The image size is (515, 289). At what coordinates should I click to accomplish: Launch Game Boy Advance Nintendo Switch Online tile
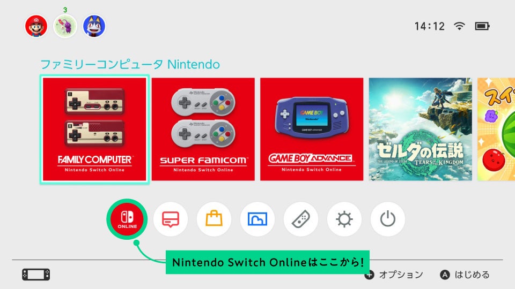coord(312,129)
